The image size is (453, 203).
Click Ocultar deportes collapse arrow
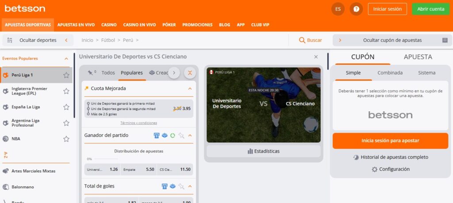pyautogui.click(x=66, y=40)
